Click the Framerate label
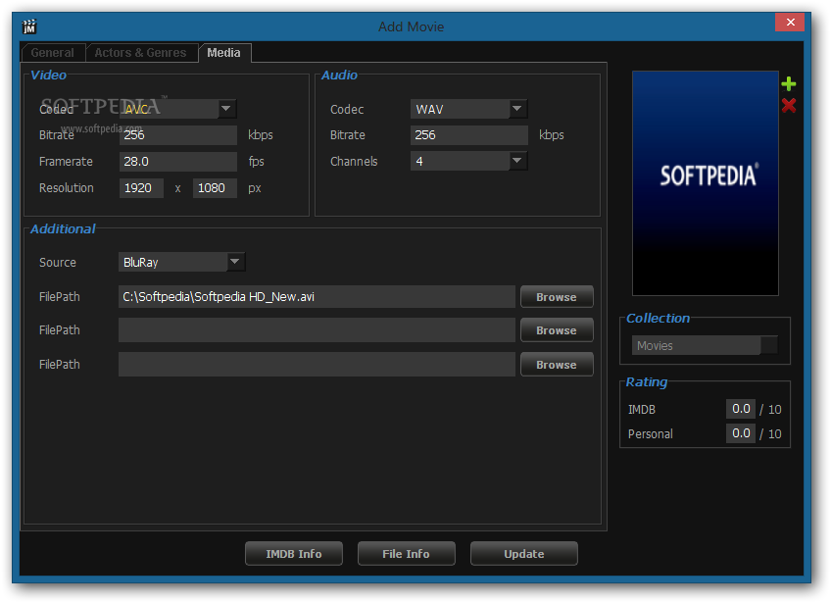The width and height of the screenshot is (831, 603). [x=66, y=161]
